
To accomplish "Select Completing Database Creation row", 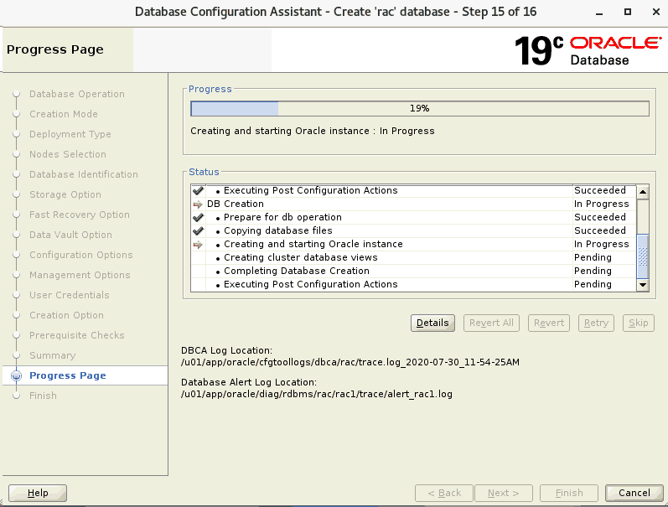I will pyautogui.click(x=413, y=271).
